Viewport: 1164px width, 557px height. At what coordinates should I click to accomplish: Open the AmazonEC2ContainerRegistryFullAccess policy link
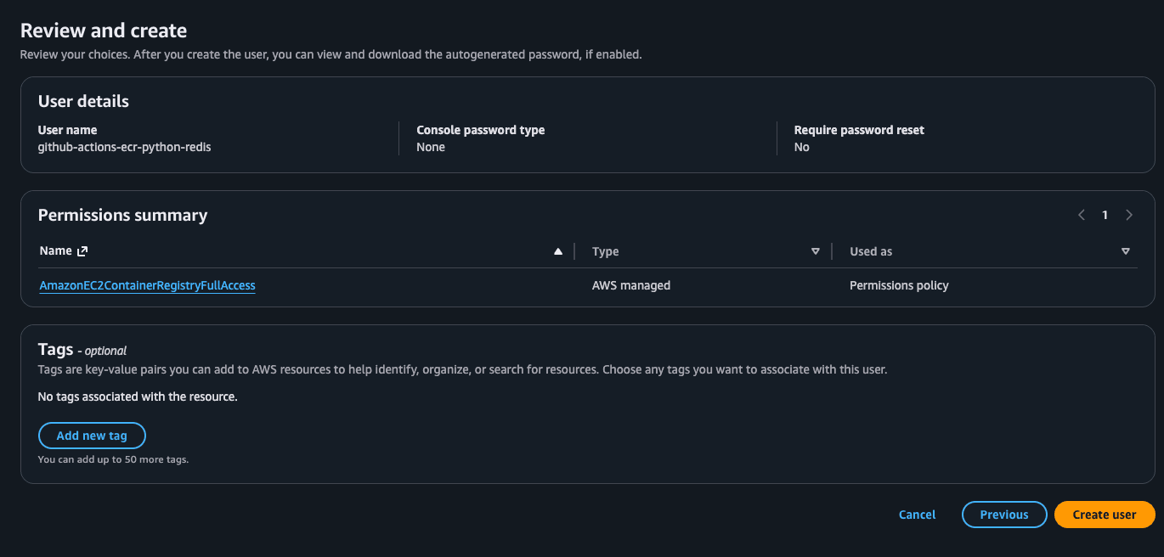[x=147, y=285]
